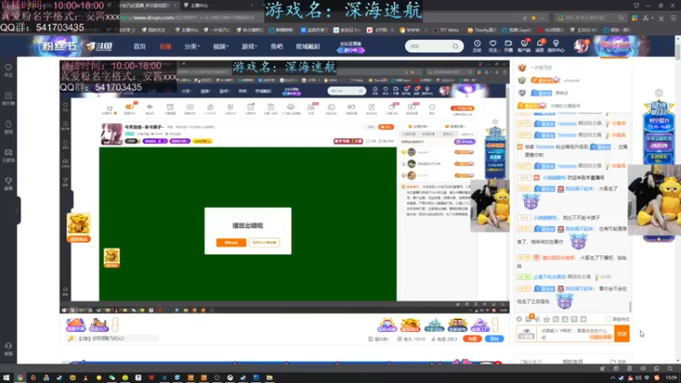Show hidden system tray icons chevron
This screenshot has width=681, height=383.
point(612,378)
